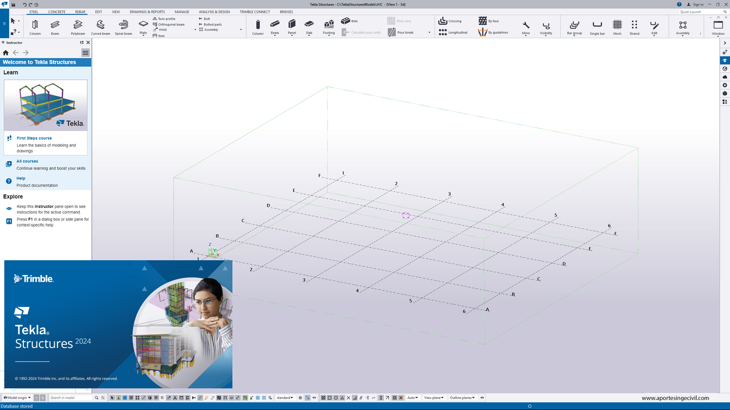The image size is (730, 410).
Task: Select the Spiral beam tool
Action: pyautogui.click(x=123, y=27)
